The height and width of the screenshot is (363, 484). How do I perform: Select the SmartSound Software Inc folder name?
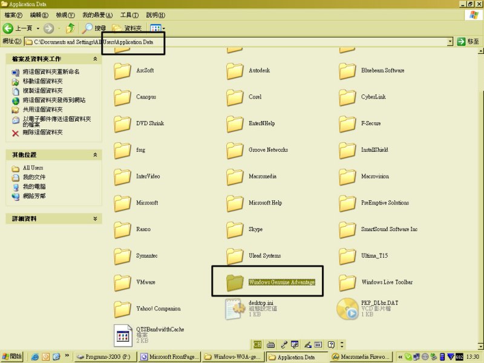389,229
